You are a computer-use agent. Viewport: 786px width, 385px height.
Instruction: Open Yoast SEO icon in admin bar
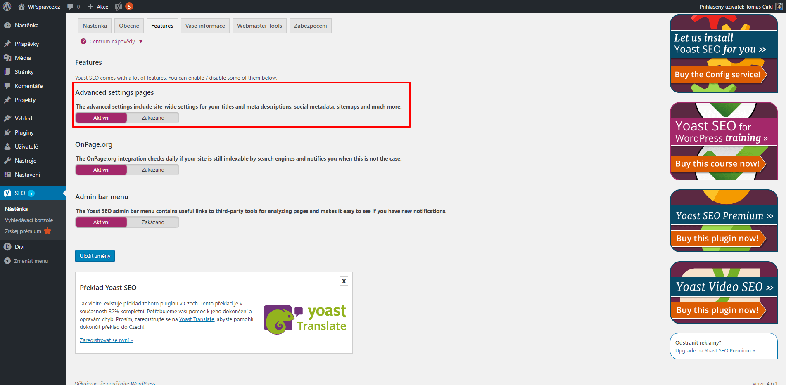pos(119,7)
